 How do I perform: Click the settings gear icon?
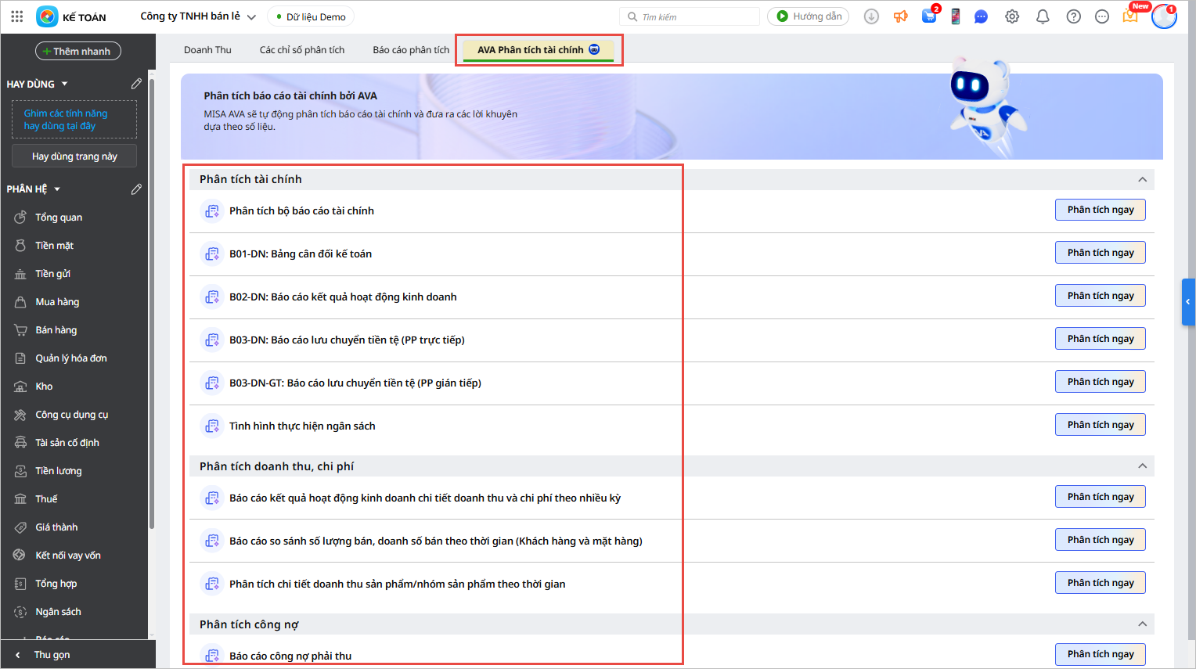(1012, 16)
